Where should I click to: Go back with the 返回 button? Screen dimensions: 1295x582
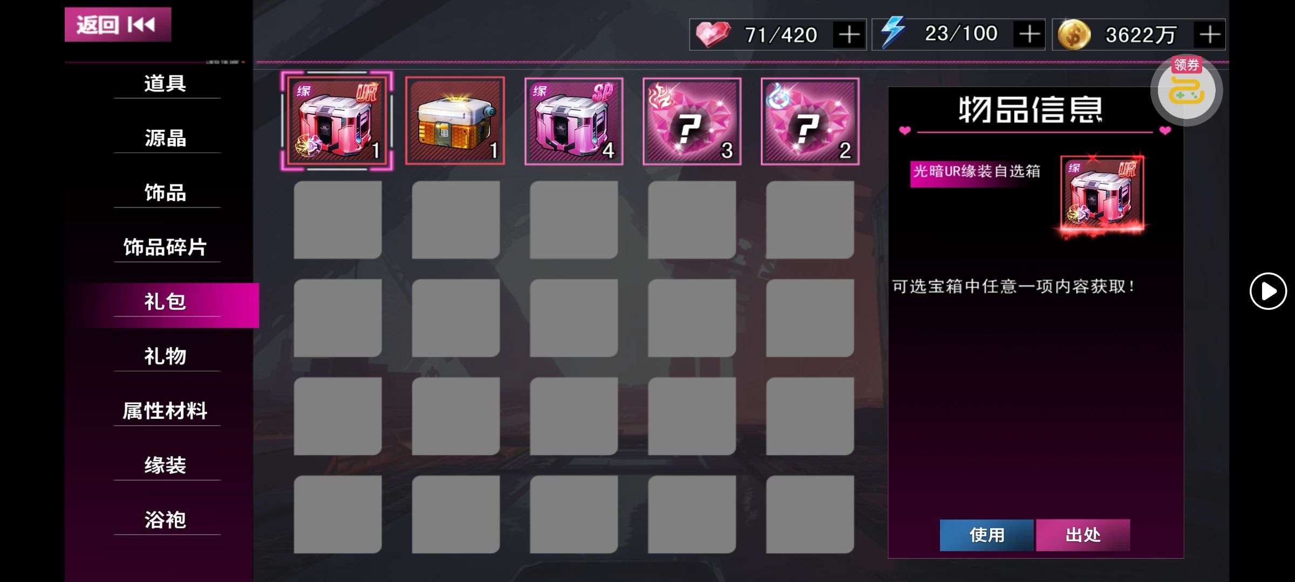click(118, 24)
